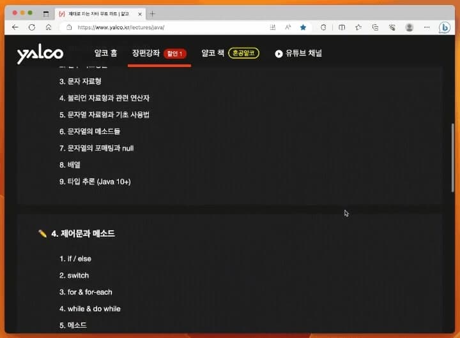View site info via the lock icon

69,27
